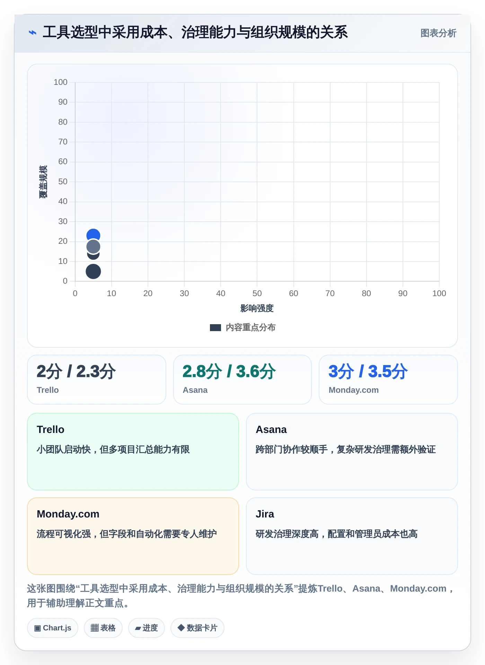Screen dimensions: 485x665
Task: Click the diamond icon in 数据卡片 chip
Action: click(x=181, y=628)
